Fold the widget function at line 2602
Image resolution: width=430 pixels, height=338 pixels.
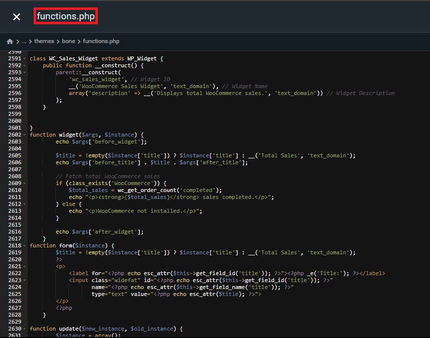tap(25, 135)
